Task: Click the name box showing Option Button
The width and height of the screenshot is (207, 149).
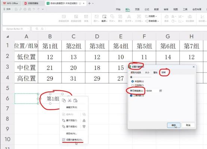Action: click(16, 29)
